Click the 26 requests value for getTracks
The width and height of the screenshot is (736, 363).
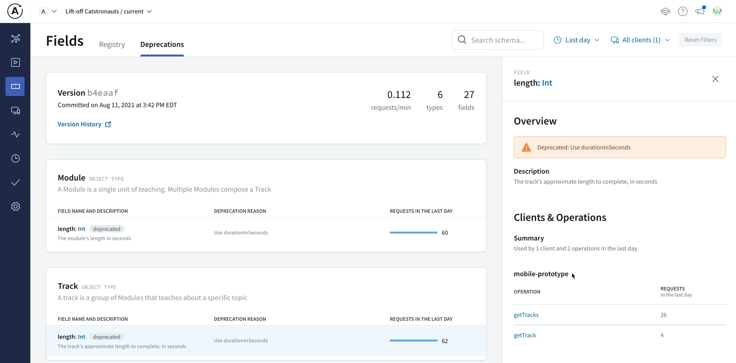pos(663,315)
